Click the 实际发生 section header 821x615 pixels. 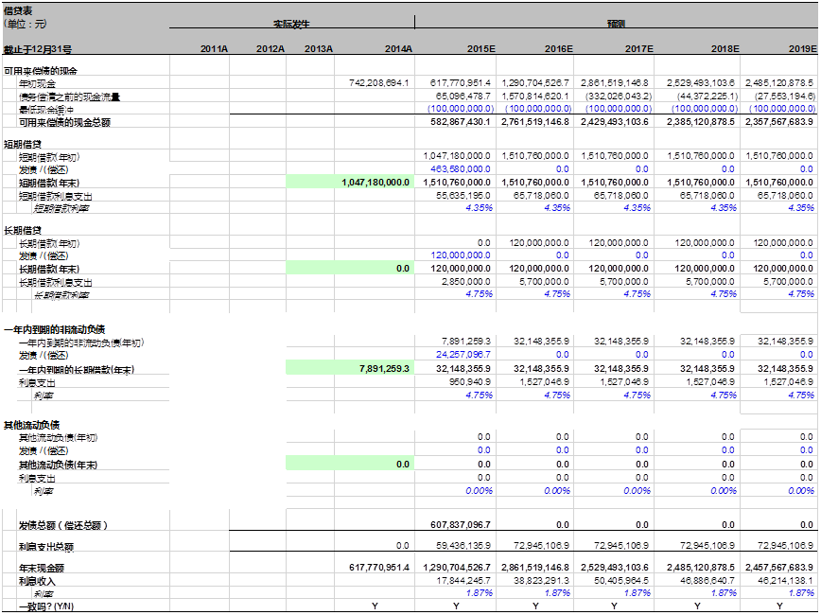(x=291, y=24)
